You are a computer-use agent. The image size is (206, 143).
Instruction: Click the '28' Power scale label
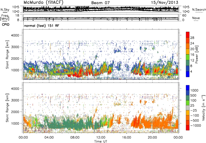click(x=192, y=38)
